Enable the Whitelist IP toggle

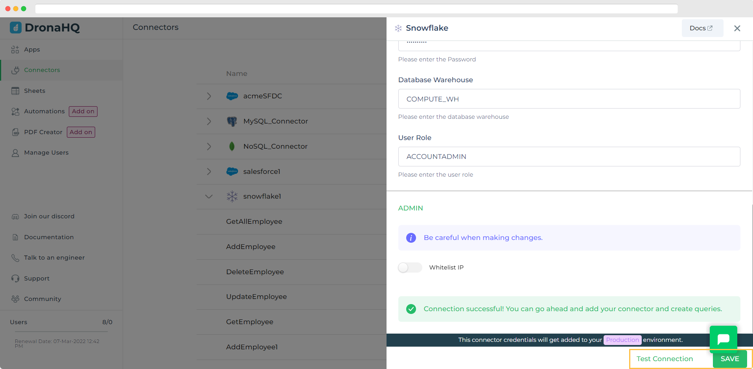[410, 268]
